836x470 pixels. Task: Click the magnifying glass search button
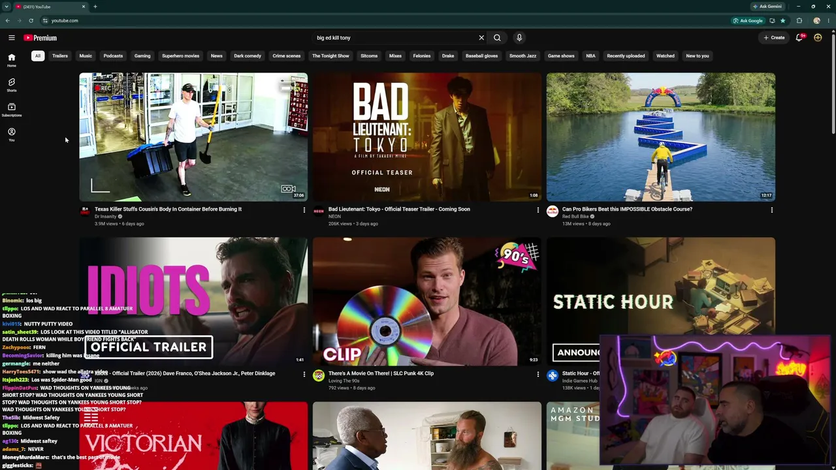click(x=497, y=38)
